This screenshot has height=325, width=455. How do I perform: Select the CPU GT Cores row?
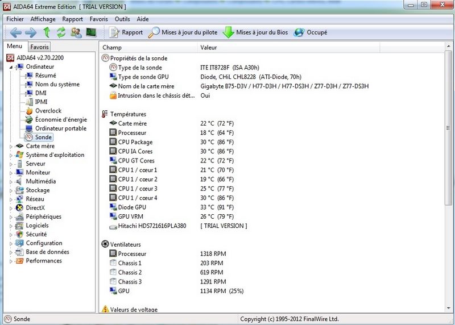[172, 161]
